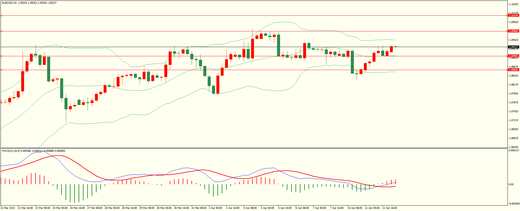
Task: Click the left anchor handle of the 1.08965 line
Action: [1, 56]
